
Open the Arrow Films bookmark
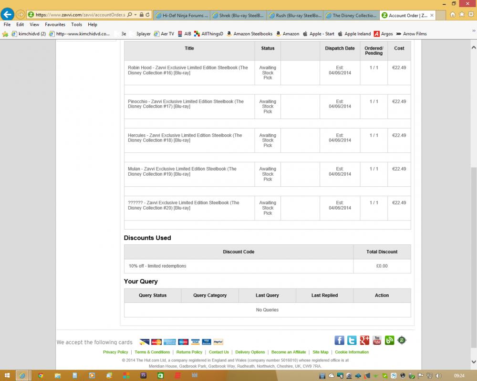coord(411,34)
